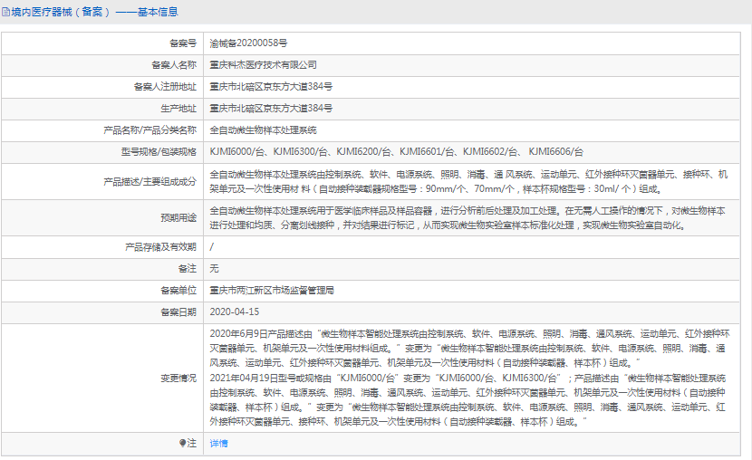Select the address in 生产地址 row

[271, 109]
